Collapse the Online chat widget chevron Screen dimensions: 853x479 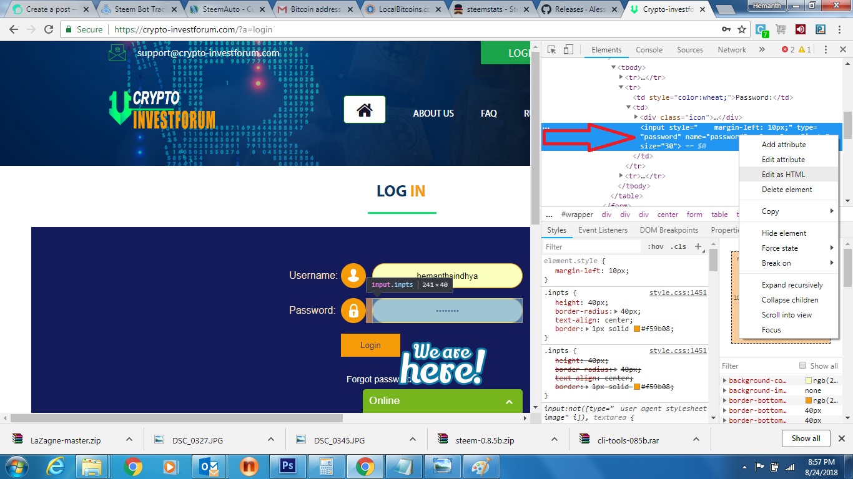click(x=509, y=402)
